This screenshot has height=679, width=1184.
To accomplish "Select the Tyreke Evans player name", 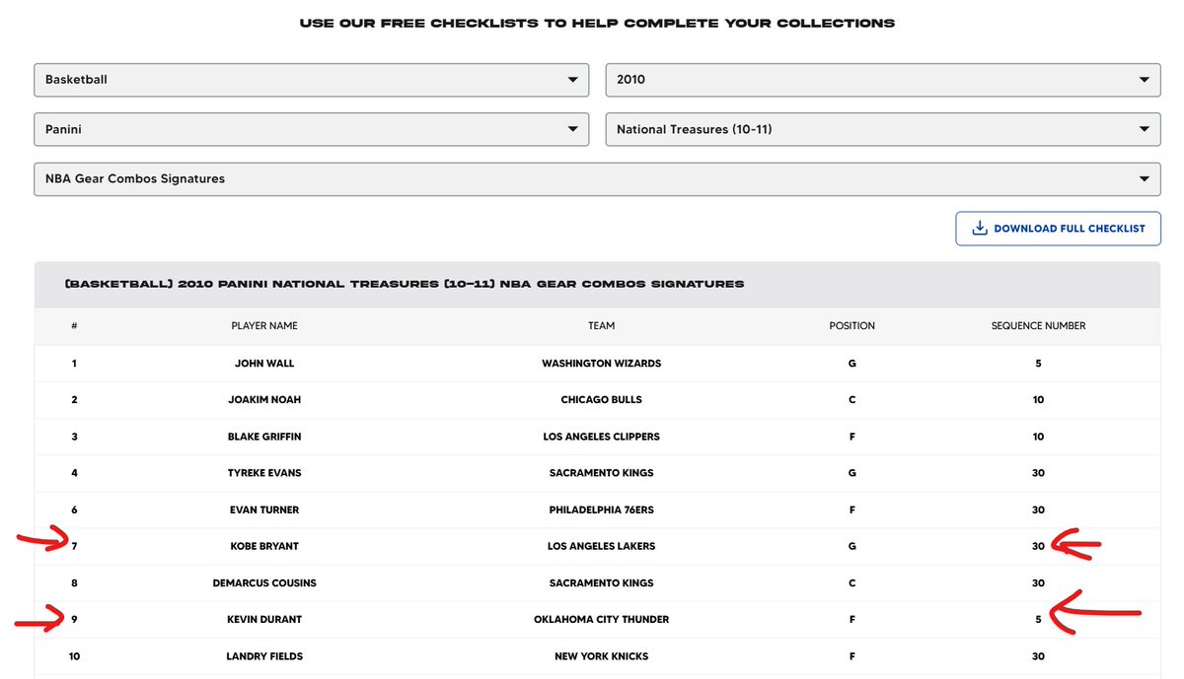I will [x=264, y=473].
